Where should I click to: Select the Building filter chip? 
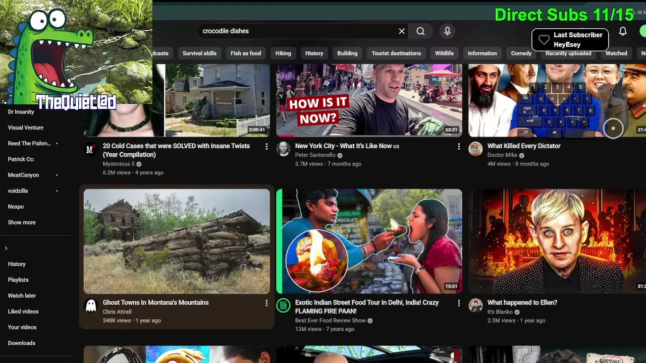347,53
